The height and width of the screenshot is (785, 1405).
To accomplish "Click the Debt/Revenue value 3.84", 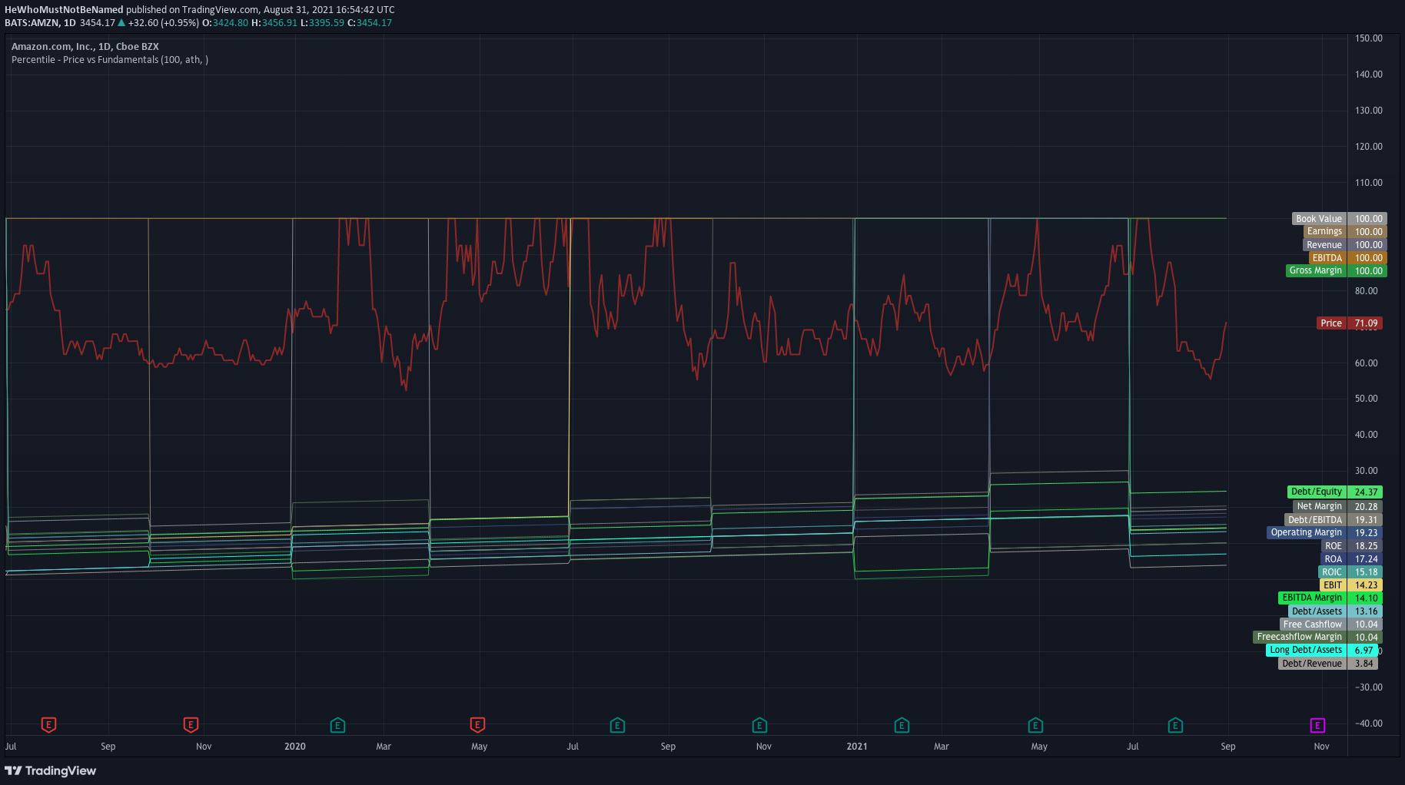I will pos(1363,664).
